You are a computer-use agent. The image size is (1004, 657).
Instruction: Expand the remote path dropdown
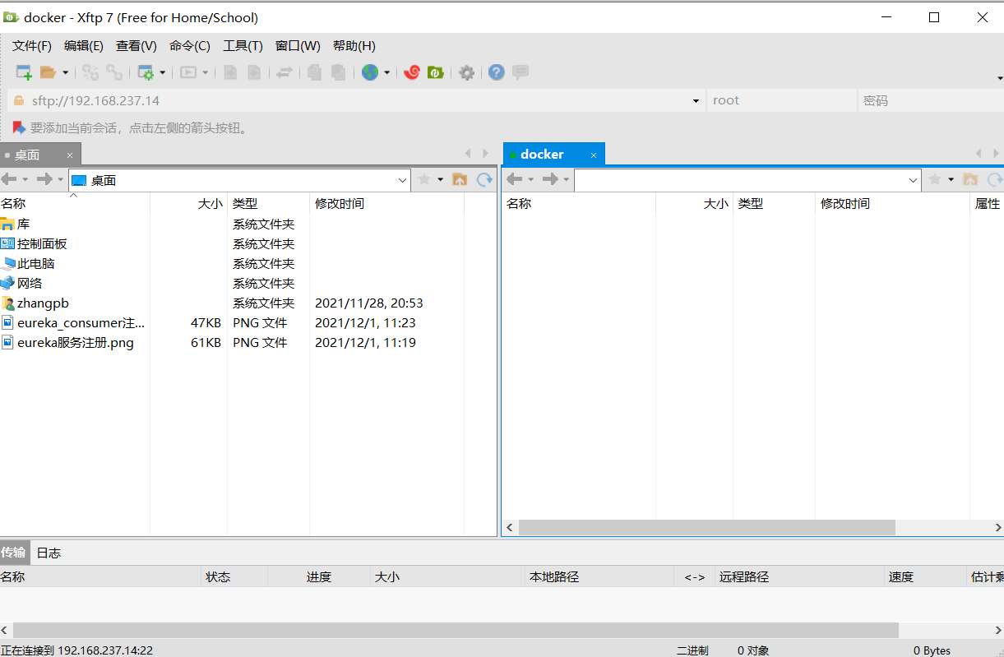coord(914,180)
